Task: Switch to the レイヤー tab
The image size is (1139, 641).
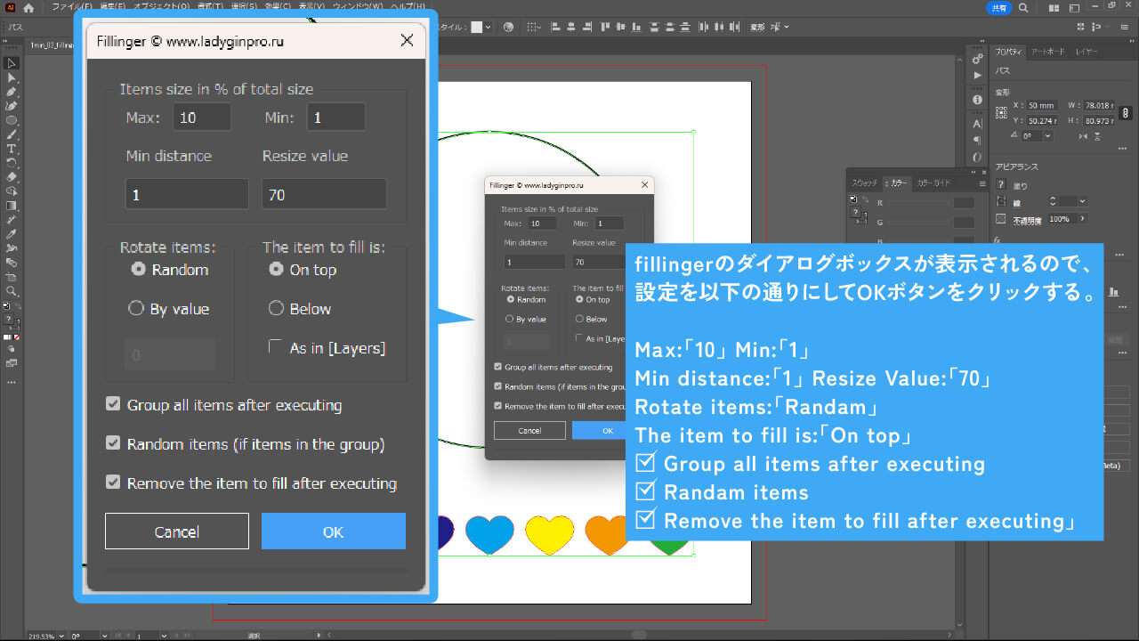Action: click(x=1086, y=53)
